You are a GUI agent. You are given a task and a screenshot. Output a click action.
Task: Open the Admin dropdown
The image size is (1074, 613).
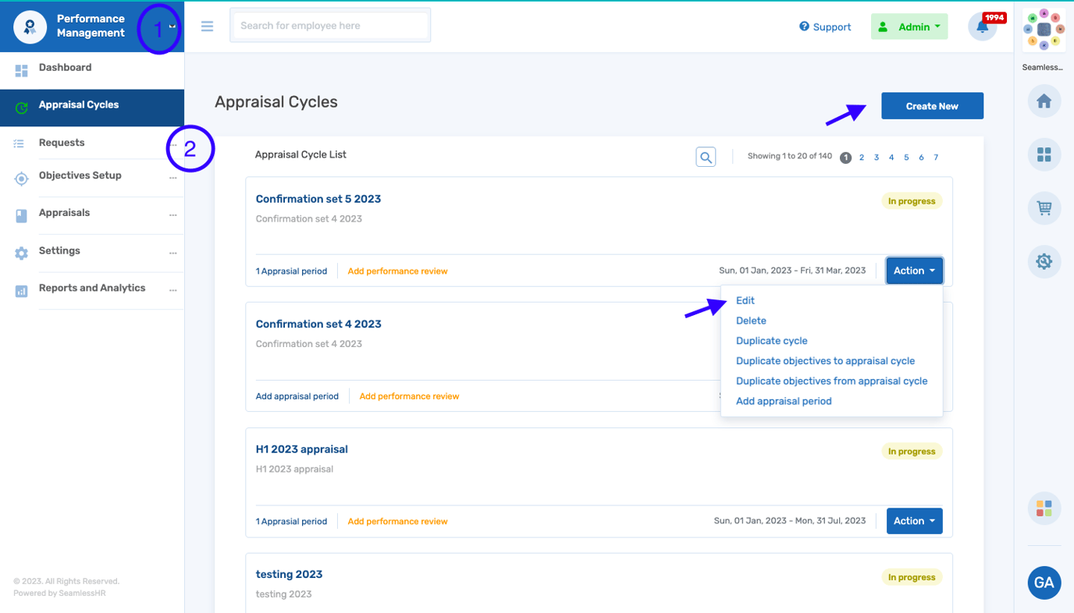click(909, 27)
